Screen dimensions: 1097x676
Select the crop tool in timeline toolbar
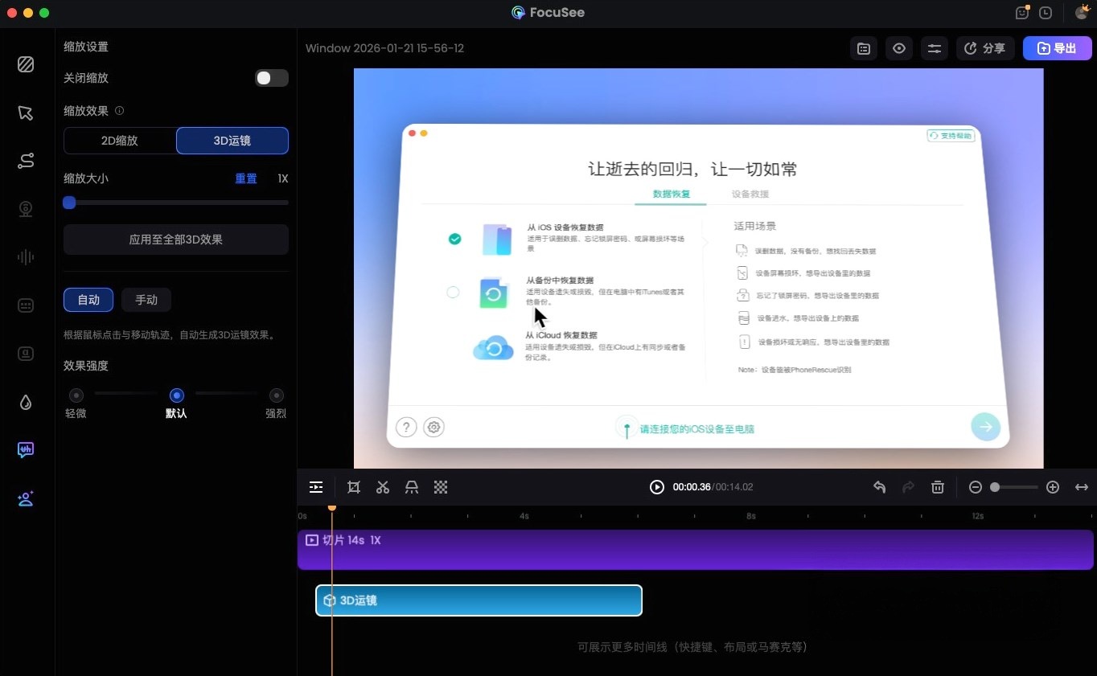coord(354,487)
